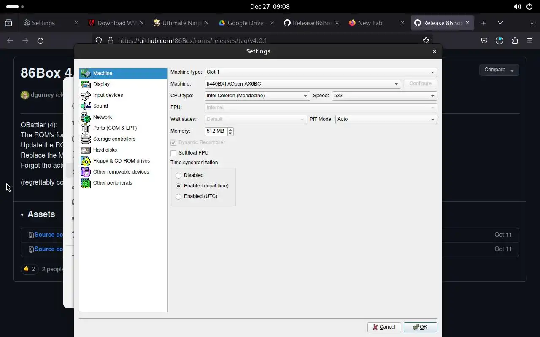
Task: Select the Hard disks icon
Action: pos(86,150)
